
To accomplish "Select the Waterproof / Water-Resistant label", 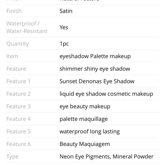I will click(27, 27).
